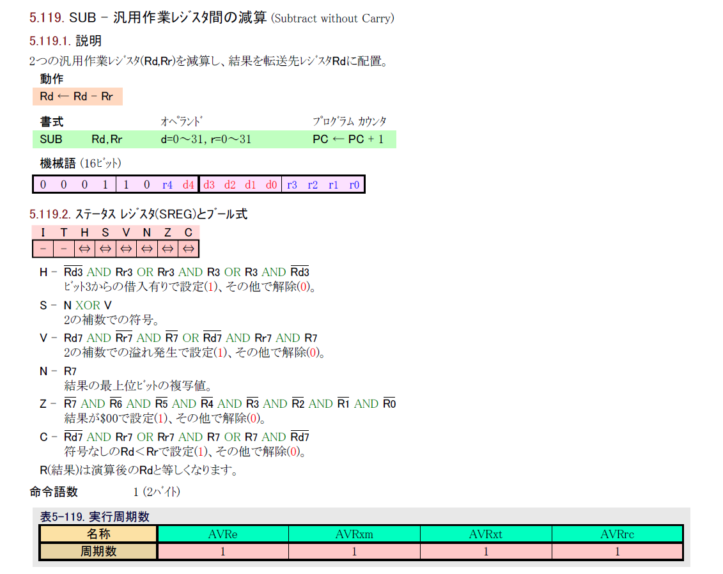Click the 'C' flag header in the SREG table

click(189, 233)
